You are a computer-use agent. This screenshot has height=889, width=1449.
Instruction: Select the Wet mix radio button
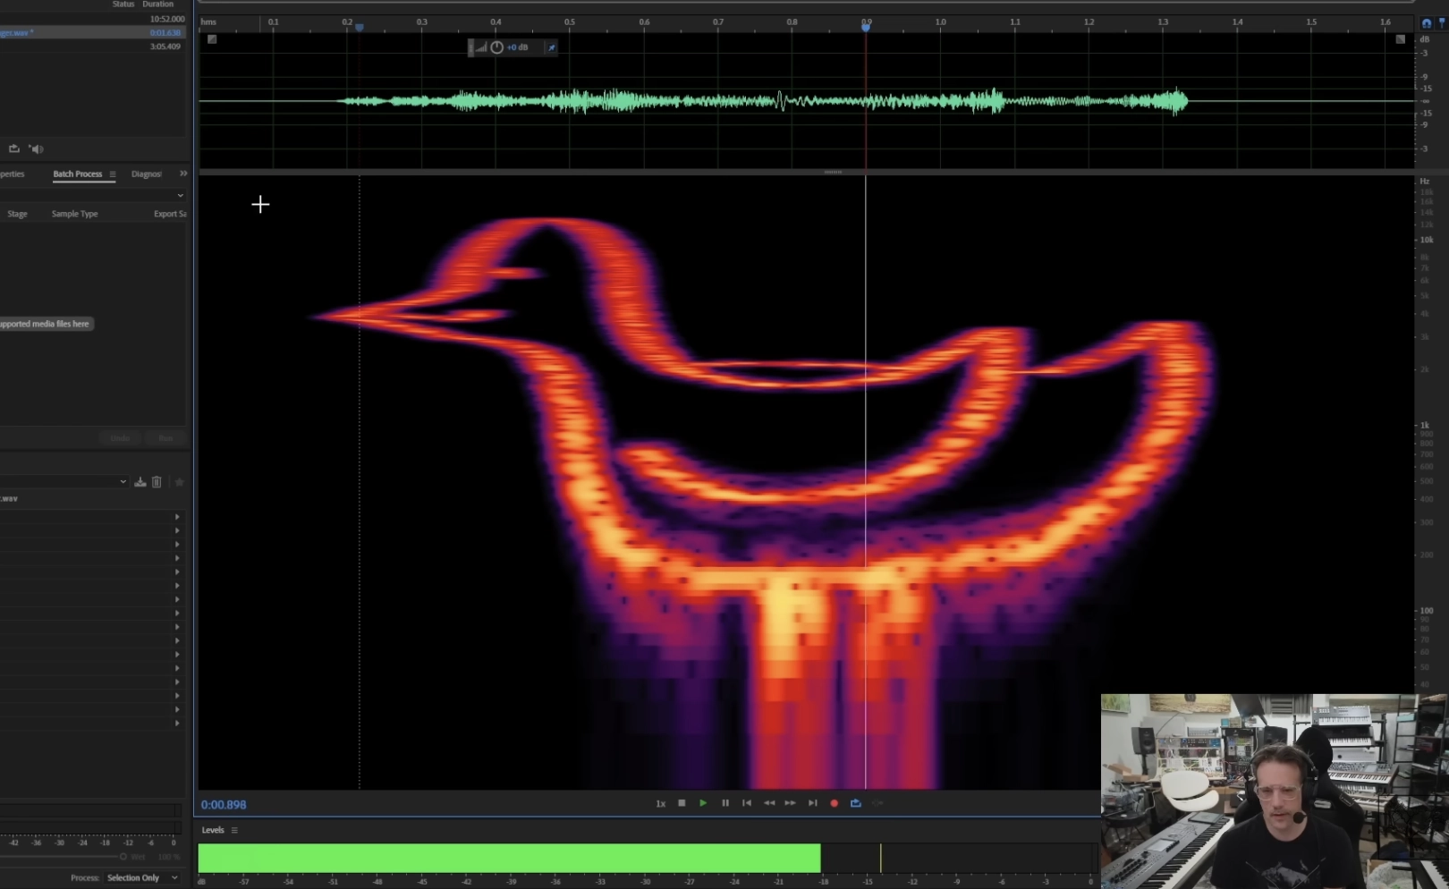[123, 856]
